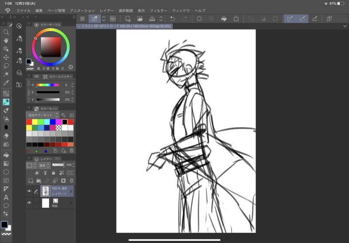Select the Balloon speech bubble tool
The width and height of the screenshot is (349, 243).
tap(6, 206)
